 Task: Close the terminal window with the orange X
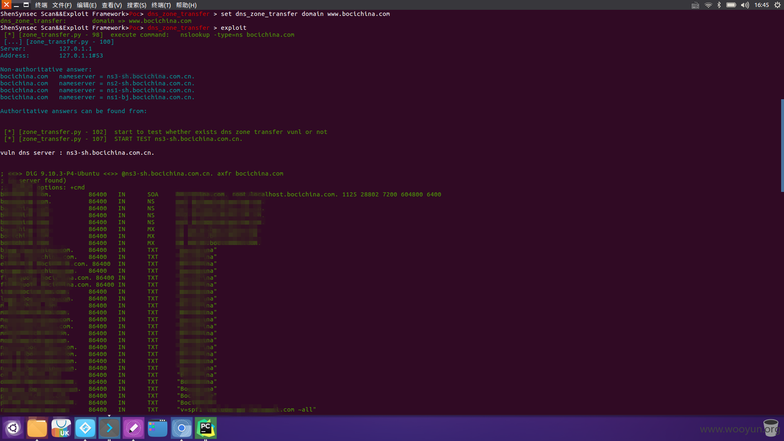pyautogui.click(x=6, y=5)
